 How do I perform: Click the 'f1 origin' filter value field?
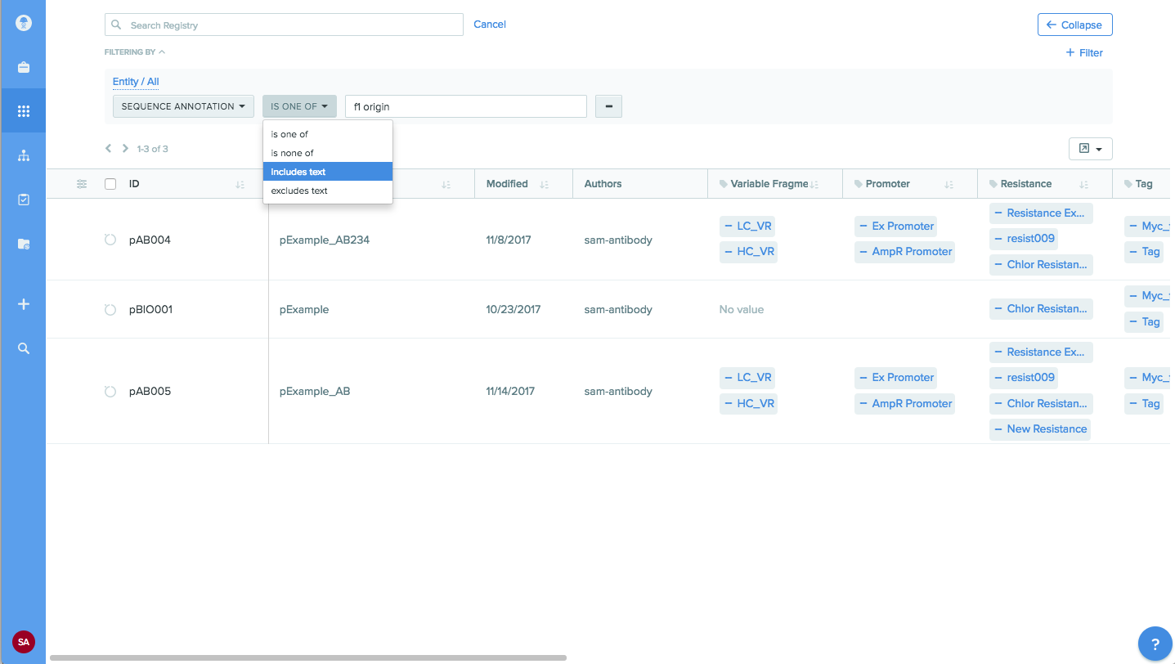(x=466, y=106)
